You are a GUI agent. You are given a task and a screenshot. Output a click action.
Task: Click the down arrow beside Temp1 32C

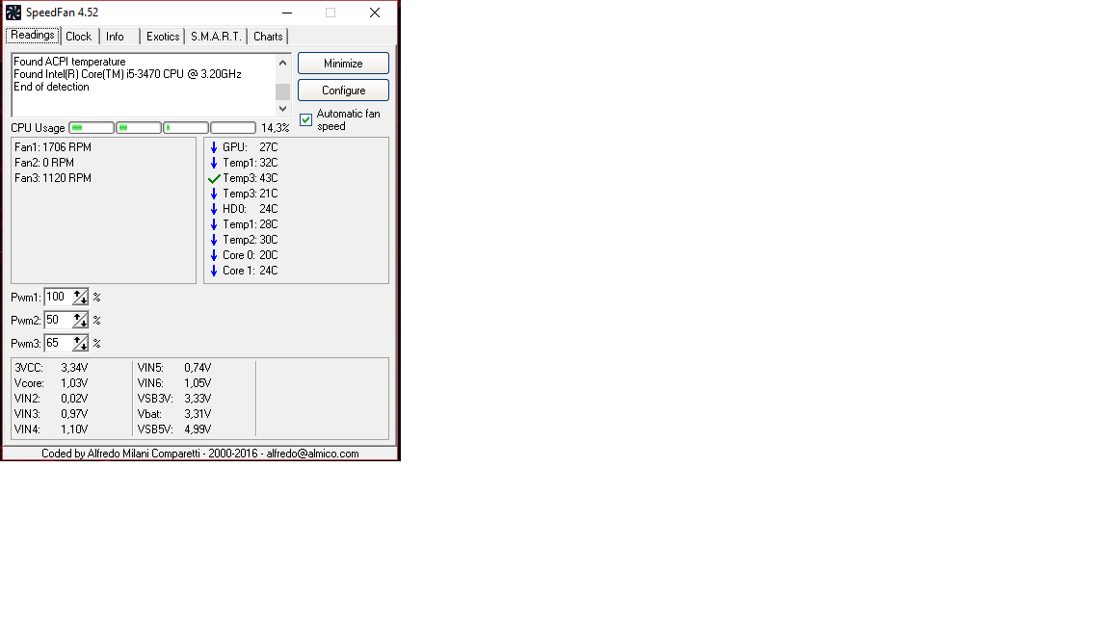214,163
